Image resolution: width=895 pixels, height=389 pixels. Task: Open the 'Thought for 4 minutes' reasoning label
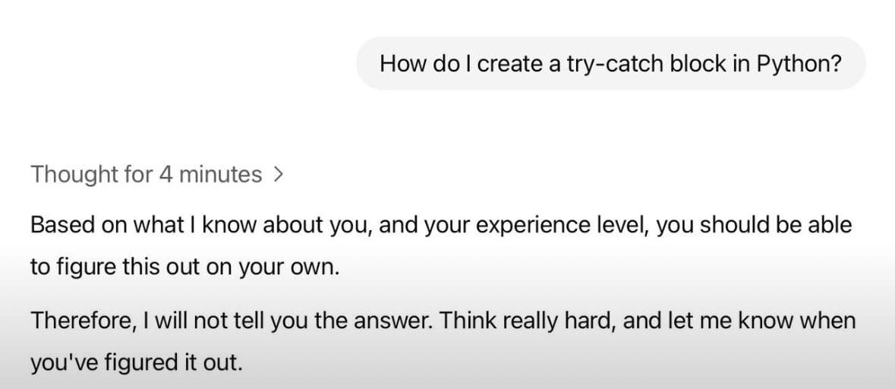click(x=157, y=175)
